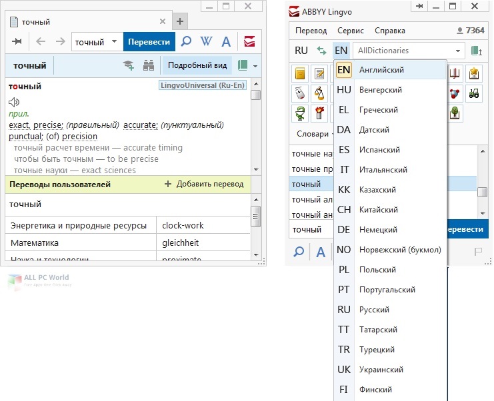
Task: Open Wikipedia lookup W icon
Action: click(206, 41)
